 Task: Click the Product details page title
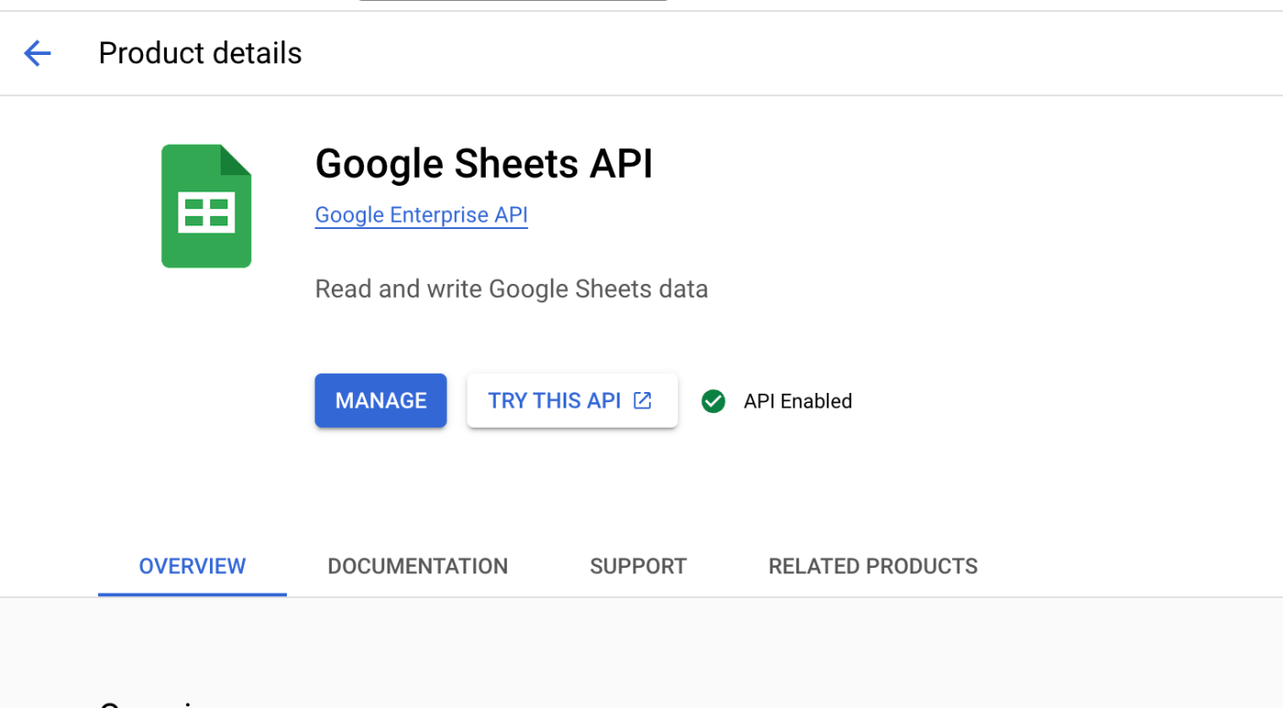pos(200,53)
